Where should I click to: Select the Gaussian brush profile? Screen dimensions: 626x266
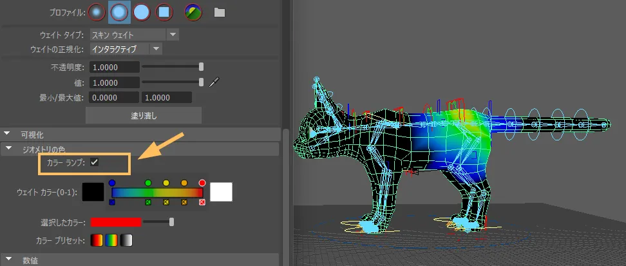click(95, 12)
